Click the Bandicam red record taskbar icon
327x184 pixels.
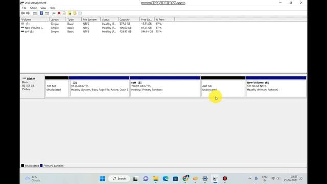(225, 179)
